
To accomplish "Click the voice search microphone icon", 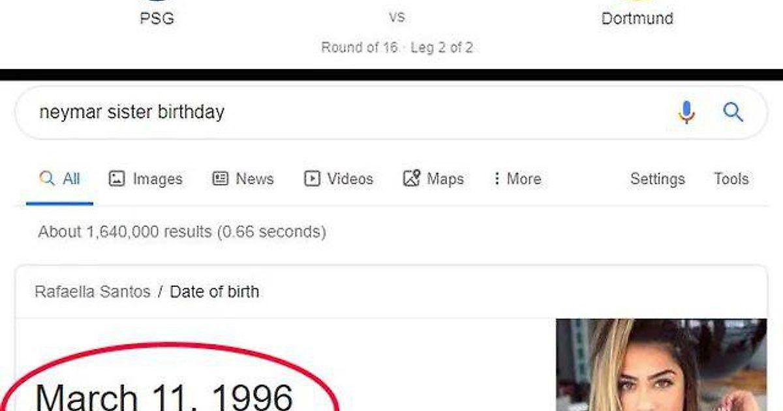I will tap(686, 113).
